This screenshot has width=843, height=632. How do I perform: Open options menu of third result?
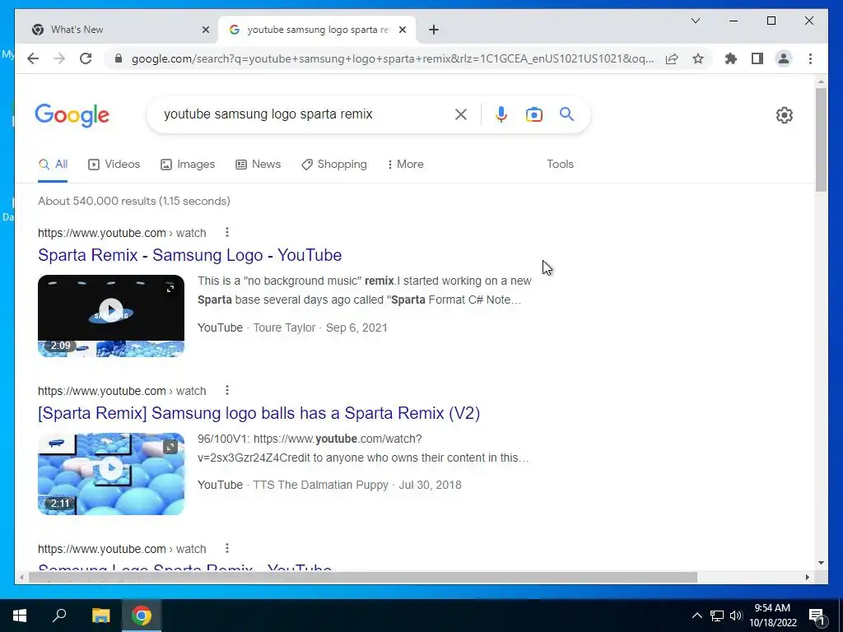[x=227, y=548]
